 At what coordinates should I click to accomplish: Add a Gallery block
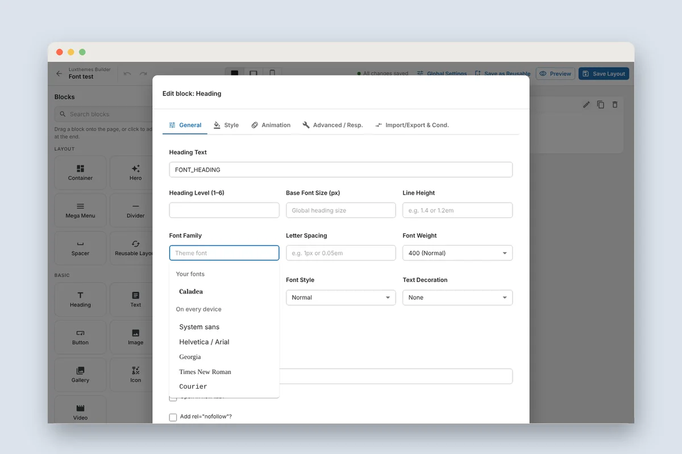tap(80, 375)
